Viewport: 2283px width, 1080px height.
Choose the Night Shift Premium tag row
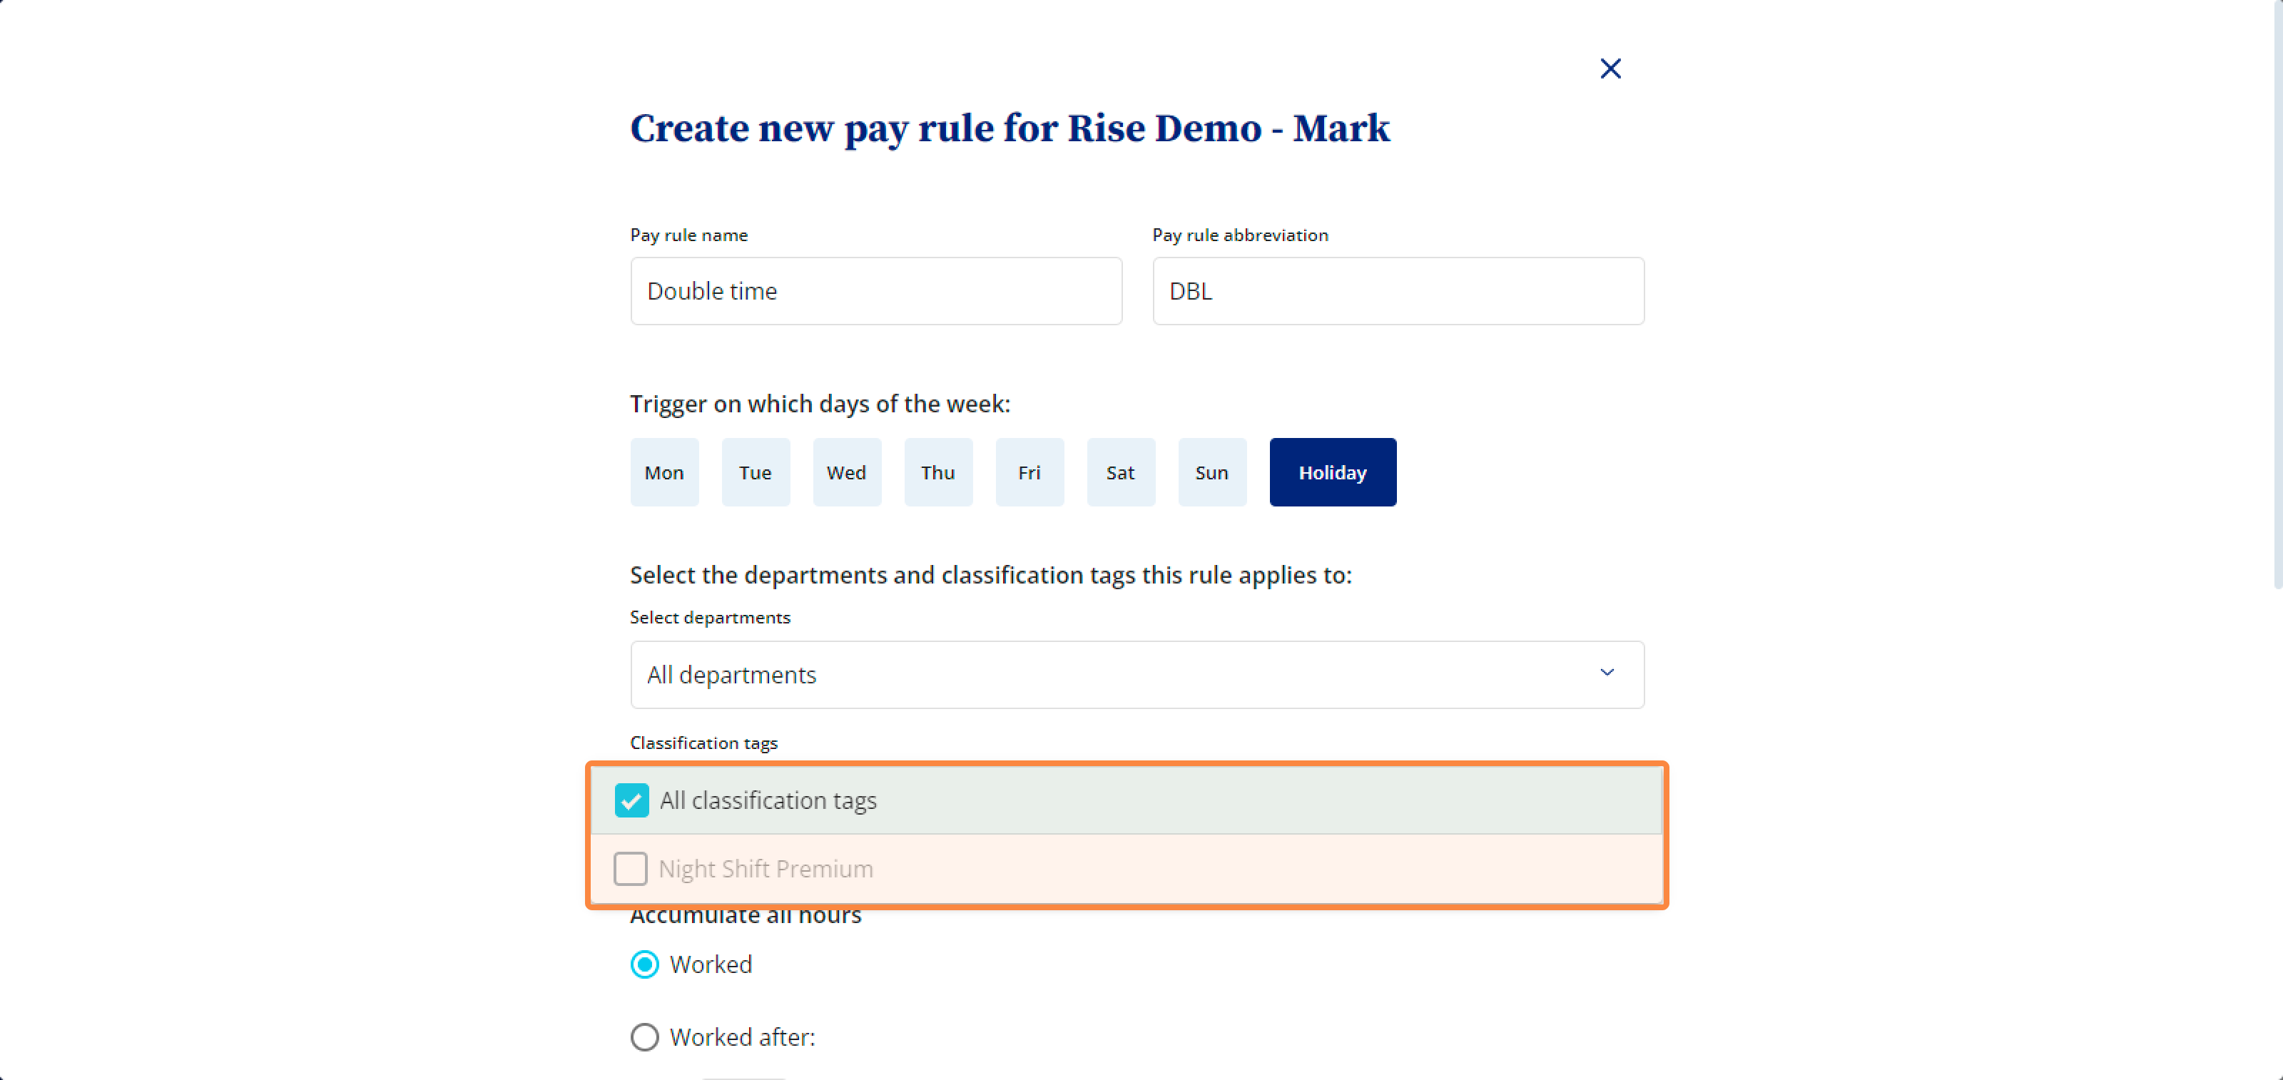1127,868
